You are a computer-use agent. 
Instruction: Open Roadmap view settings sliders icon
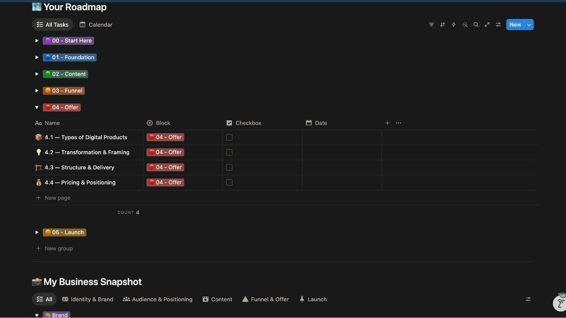tap(498, 25)
